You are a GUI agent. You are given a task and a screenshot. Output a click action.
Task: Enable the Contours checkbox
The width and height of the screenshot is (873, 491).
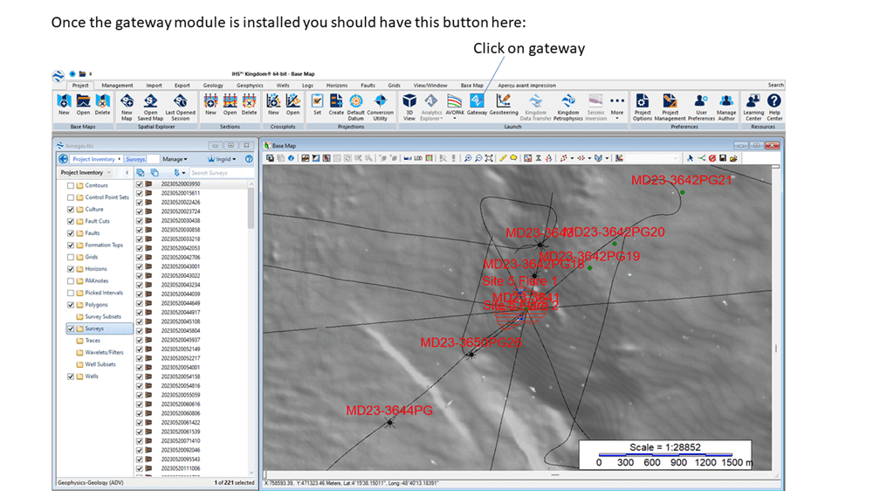click(71, 185)
